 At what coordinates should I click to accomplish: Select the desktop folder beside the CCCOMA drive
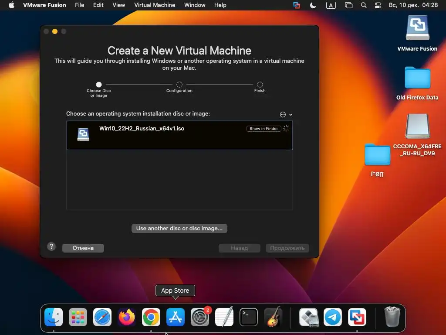[378, 154]
